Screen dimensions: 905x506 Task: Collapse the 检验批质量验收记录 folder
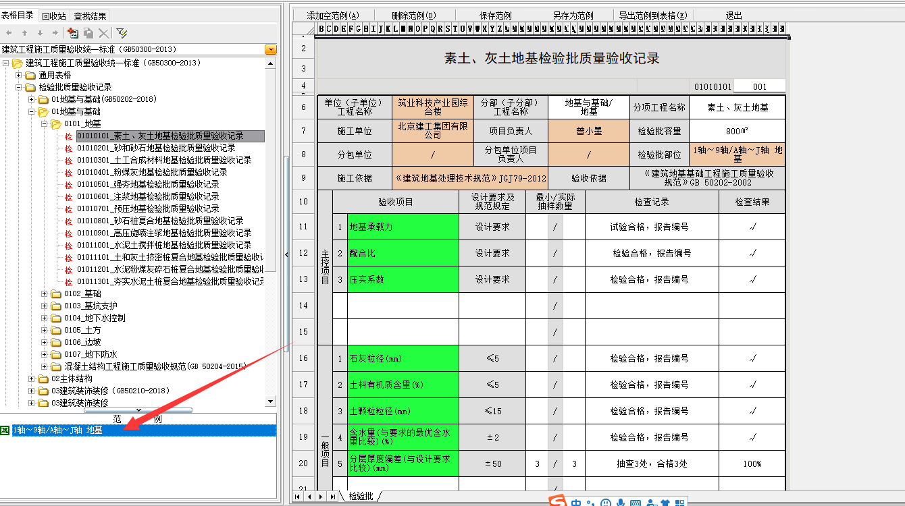point(19,87)
